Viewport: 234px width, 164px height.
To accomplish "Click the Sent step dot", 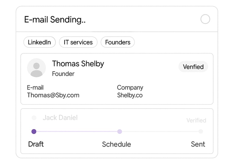I will [x=200, y=131].
